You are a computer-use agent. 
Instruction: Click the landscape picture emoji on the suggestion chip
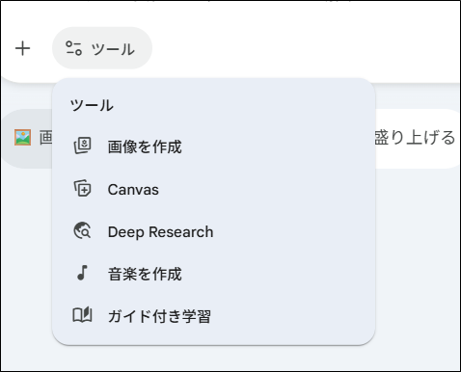22,138
